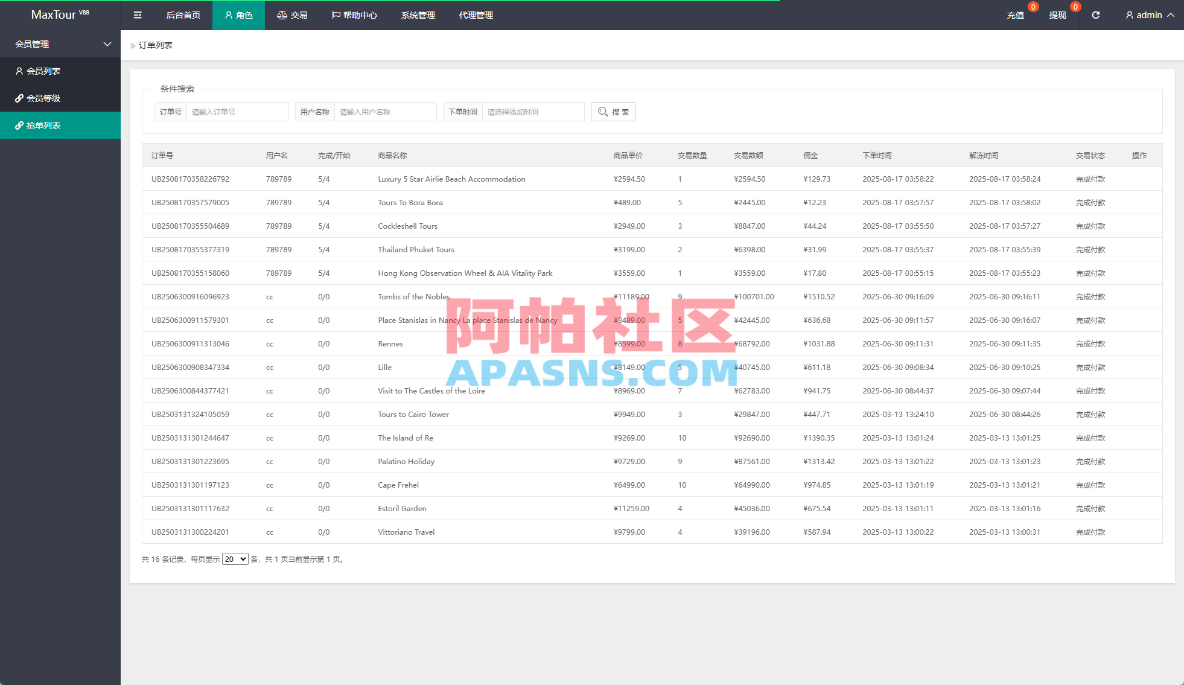Click the link icon beside 会员等级
The height and width of the screenshot is (685, 1184).
click(19, 98)
